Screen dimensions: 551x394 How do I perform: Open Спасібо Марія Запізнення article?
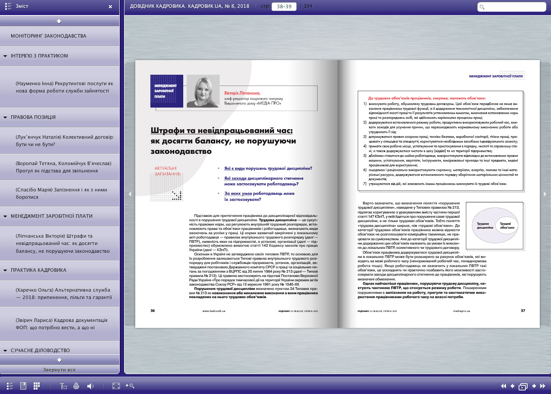tap(60, 194)
